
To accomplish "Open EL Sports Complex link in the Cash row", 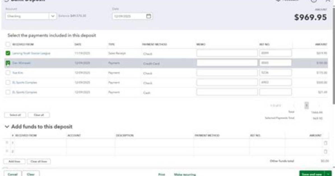I will [25, 92].
